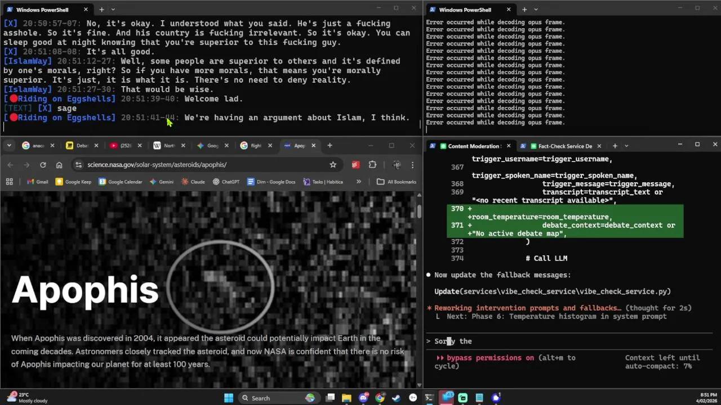Open right PowerShell tab dropdown
This screenshot has width=721, height=405.
pos(536,10)
